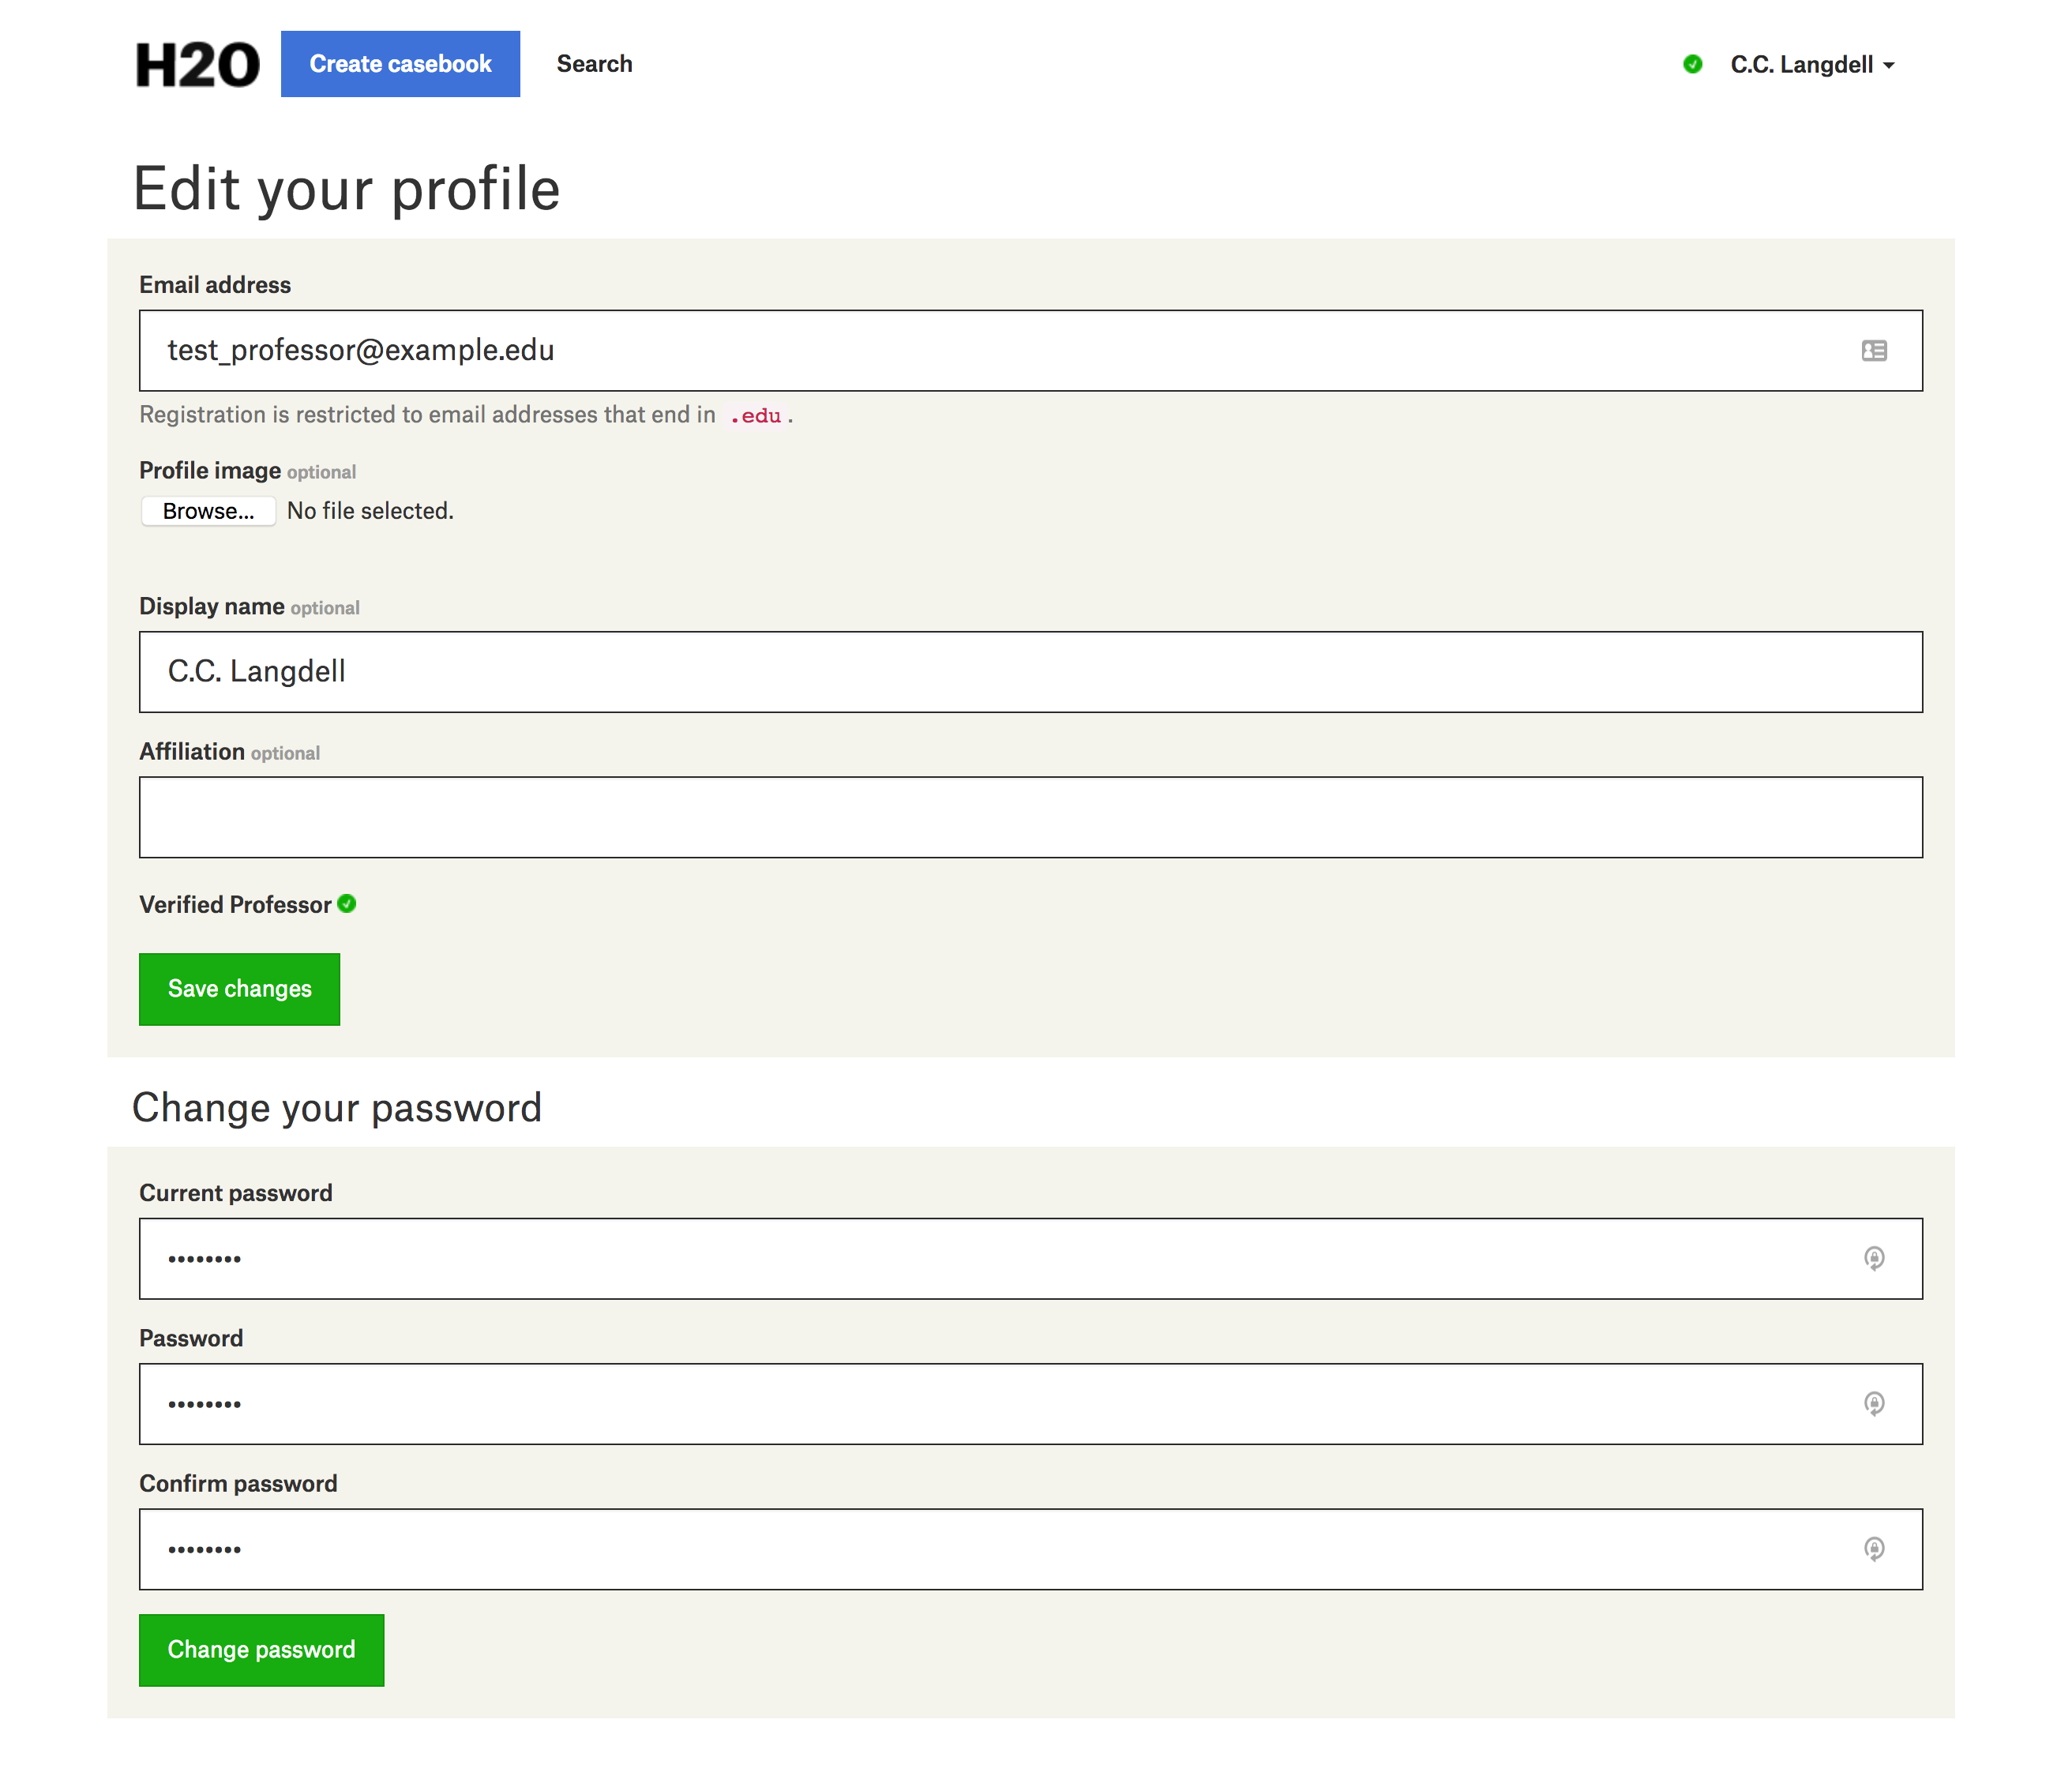Click the H2O logo
This screenshot has width=2072, height=1791.
click(197, 65)
